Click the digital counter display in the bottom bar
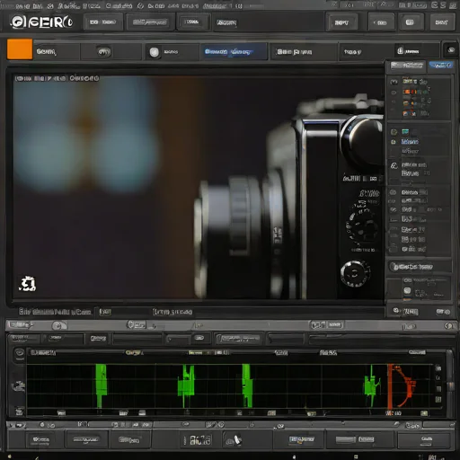The image size is (460, 460). (x=200, y=439)
